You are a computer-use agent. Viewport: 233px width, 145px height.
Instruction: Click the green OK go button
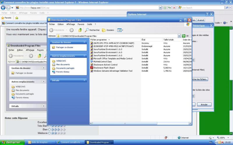tap(186, 36)
